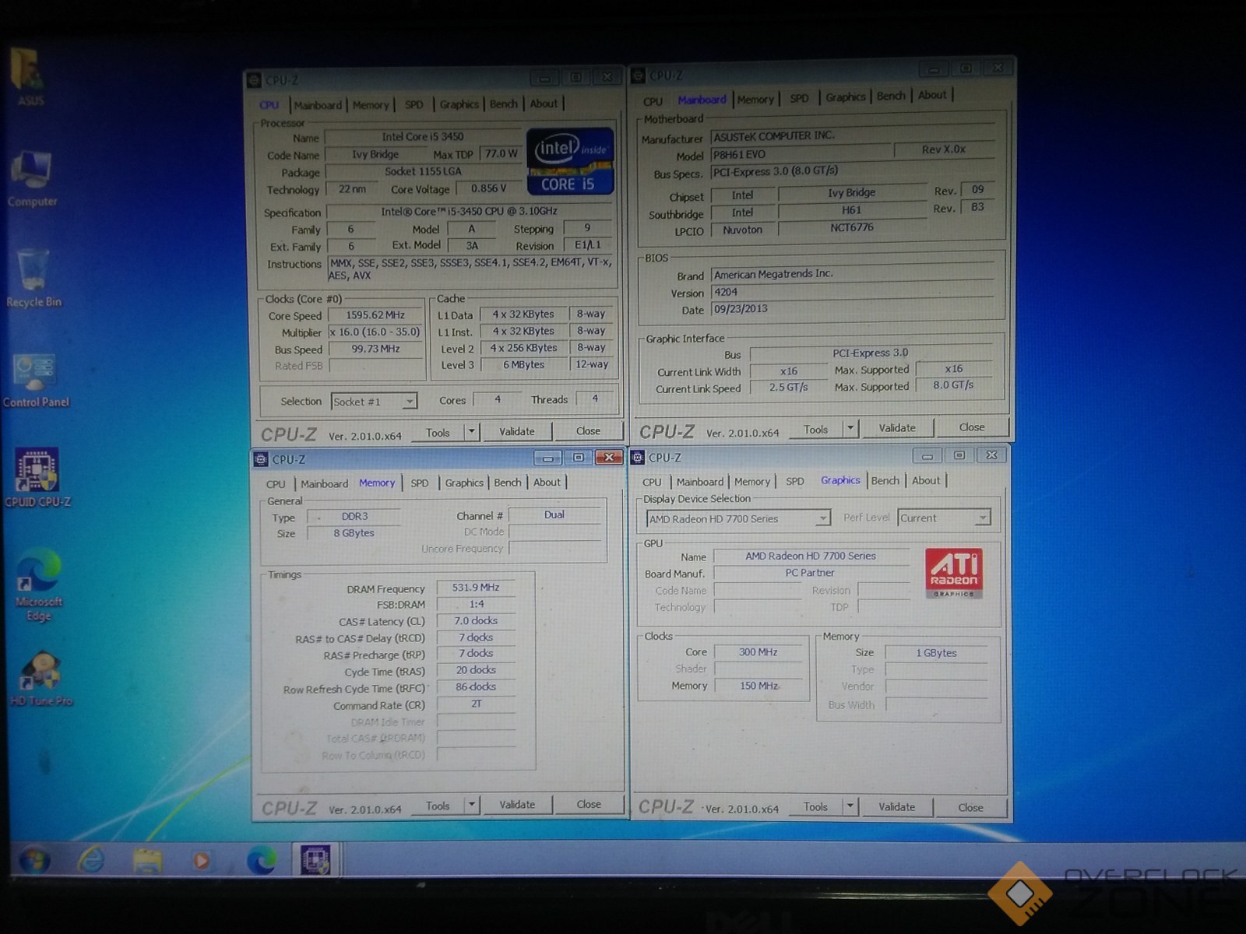Launch CPUID CPU-Z desktop shortcut
The height and width of the screenshot is (934, 1246).
click(x=37, y=478)
